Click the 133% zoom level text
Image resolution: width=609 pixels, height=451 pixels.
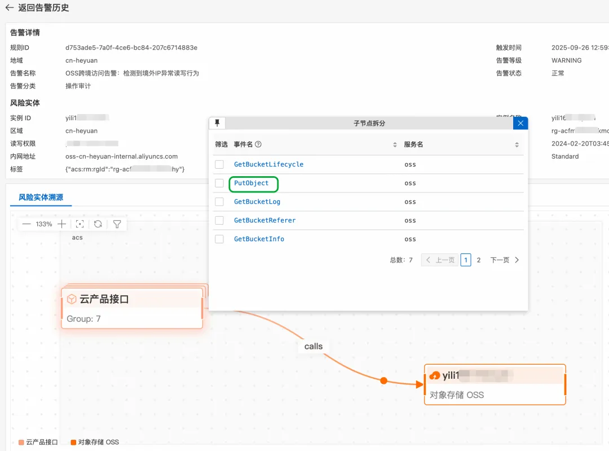[44, 224]
